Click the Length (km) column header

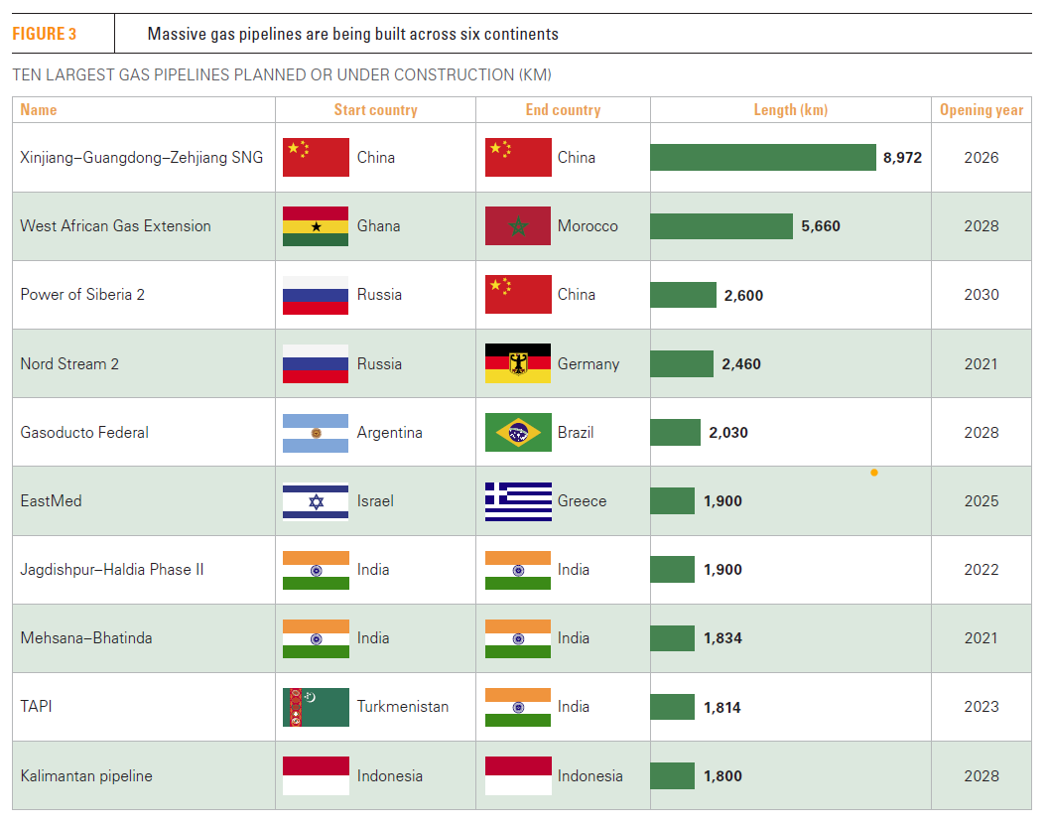click(x=790, y=110)
